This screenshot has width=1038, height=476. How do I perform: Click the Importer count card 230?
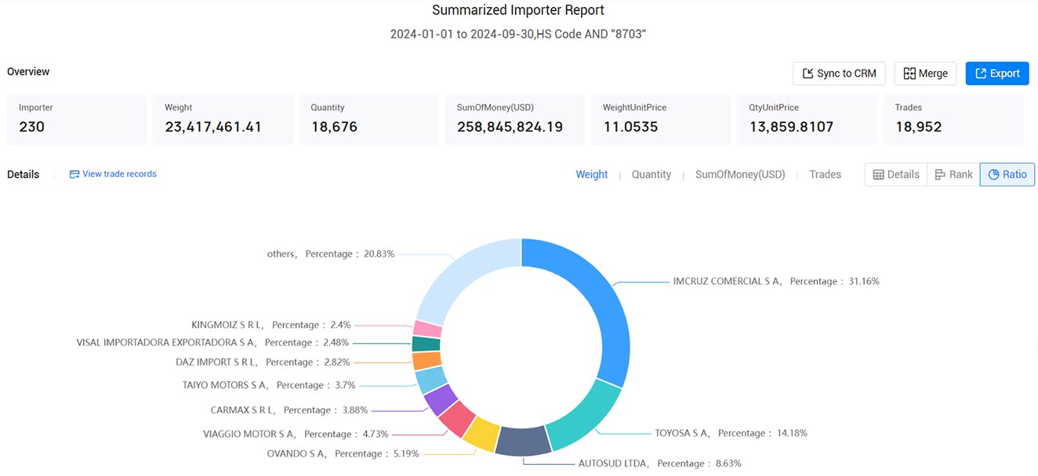click(x=77, y=119)
